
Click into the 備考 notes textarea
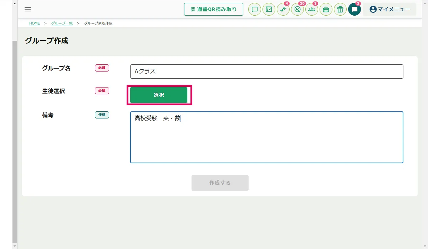[267, 137]
